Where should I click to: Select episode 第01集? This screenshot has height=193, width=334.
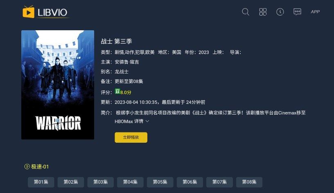[41, 182]
